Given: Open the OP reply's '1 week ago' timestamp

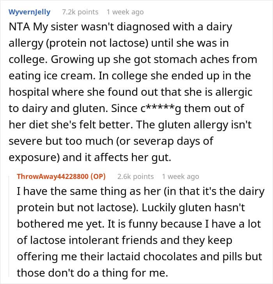Looking at the screenshot, I should [181, 176].
